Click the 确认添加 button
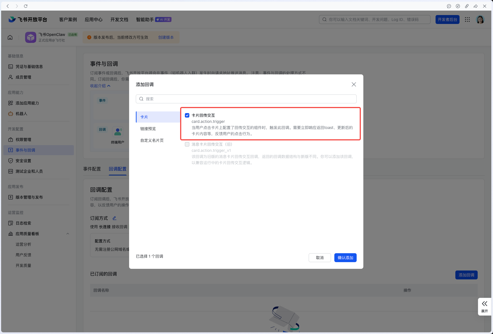493x334 pixels. click(345, 258)
